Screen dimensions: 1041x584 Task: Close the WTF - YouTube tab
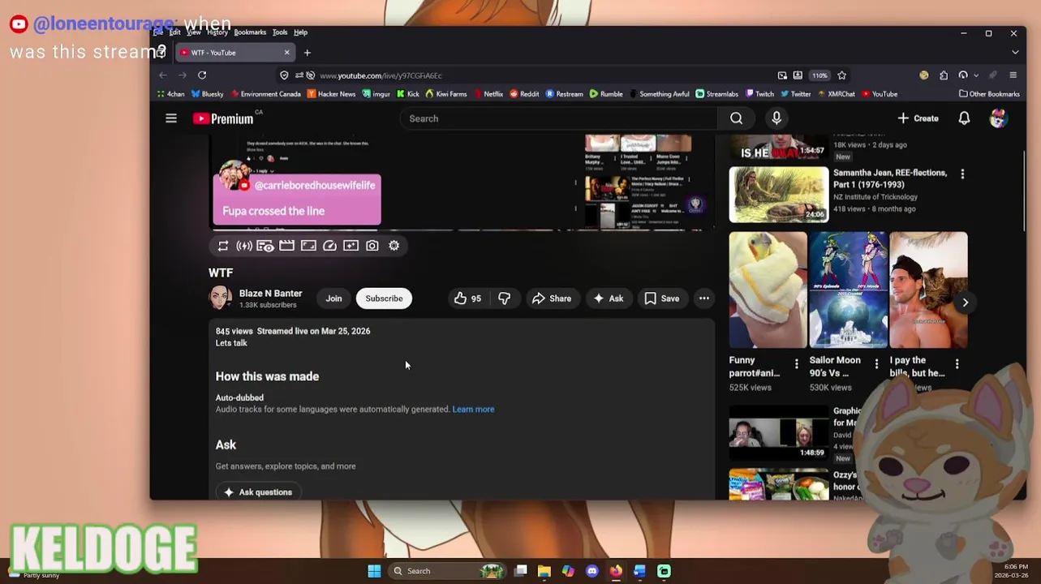[x=286, y=53]
